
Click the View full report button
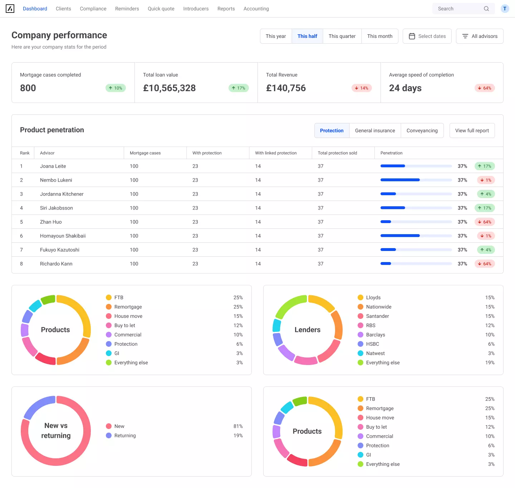[472, 130]
